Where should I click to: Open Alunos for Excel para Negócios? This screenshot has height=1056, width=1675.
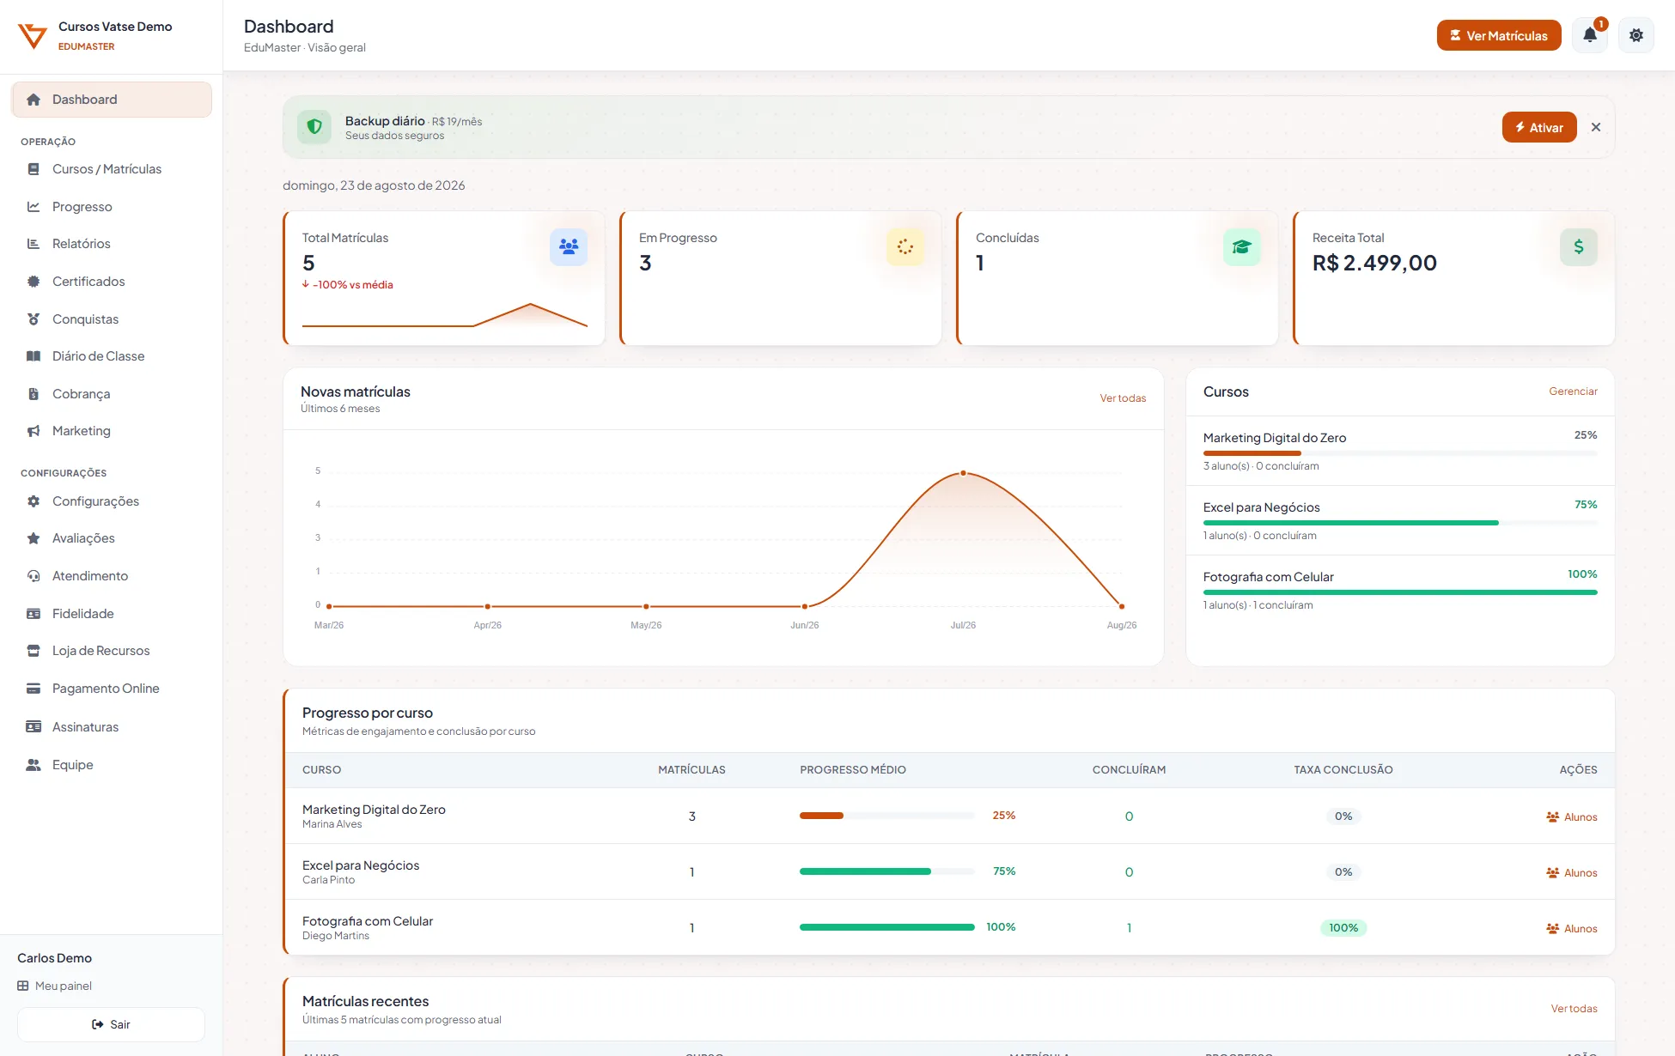point(1571,872)
